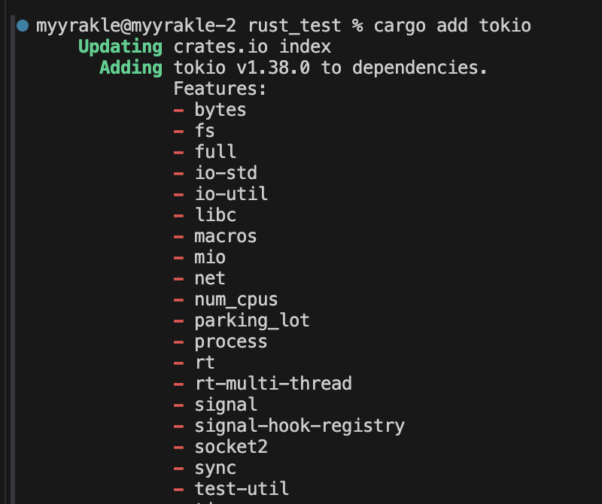Click the 'macros' feature name
This screenshot has width=602, height=504.
tap(226, 236)
